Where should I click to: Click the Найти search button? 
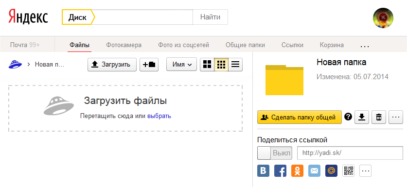(210, 17)
